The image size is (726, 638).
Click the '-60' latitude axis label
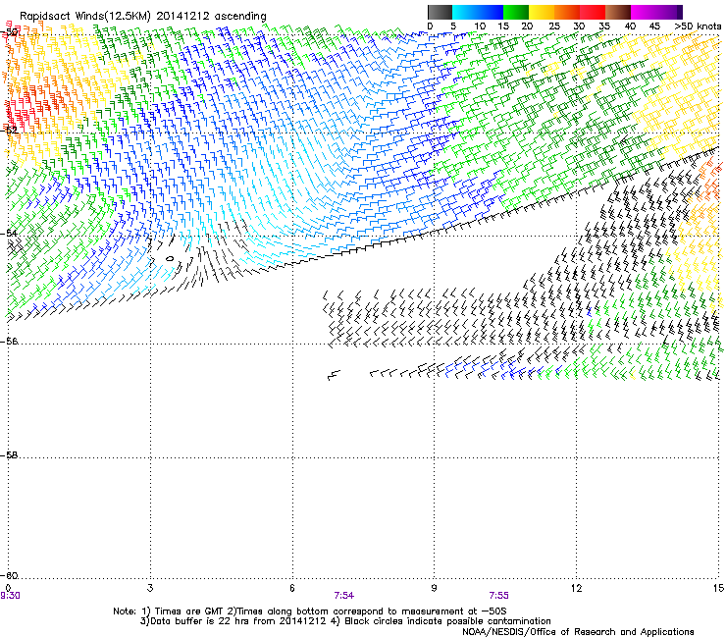pos(9,575)
